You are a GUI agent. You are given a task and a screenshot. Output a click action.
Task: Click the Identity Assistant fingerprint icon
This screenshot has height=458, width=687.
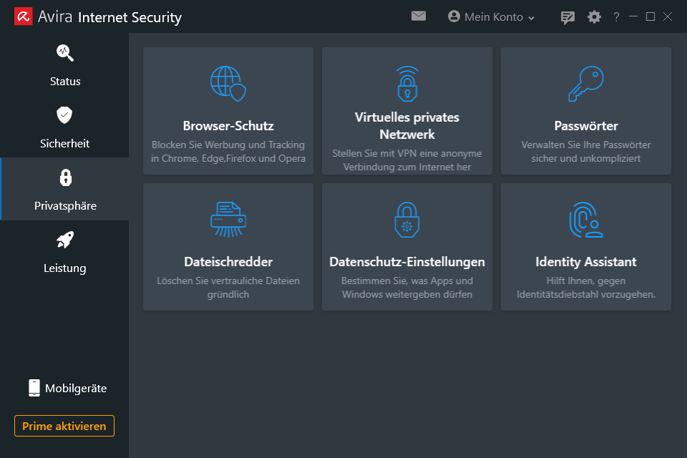[586, 220]
